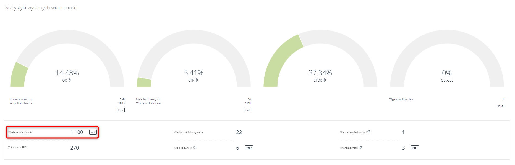This screenshot has height=165, width=515.
Task: Click the help icon next to OR
Action: click(x=69, y=80)
